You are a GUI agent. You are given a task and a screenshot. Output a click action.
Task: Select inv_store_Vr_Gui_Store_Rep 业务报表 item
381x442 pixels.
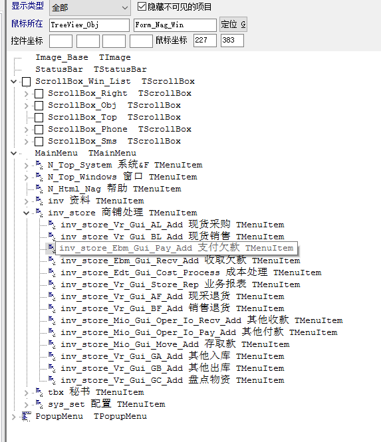180,284
